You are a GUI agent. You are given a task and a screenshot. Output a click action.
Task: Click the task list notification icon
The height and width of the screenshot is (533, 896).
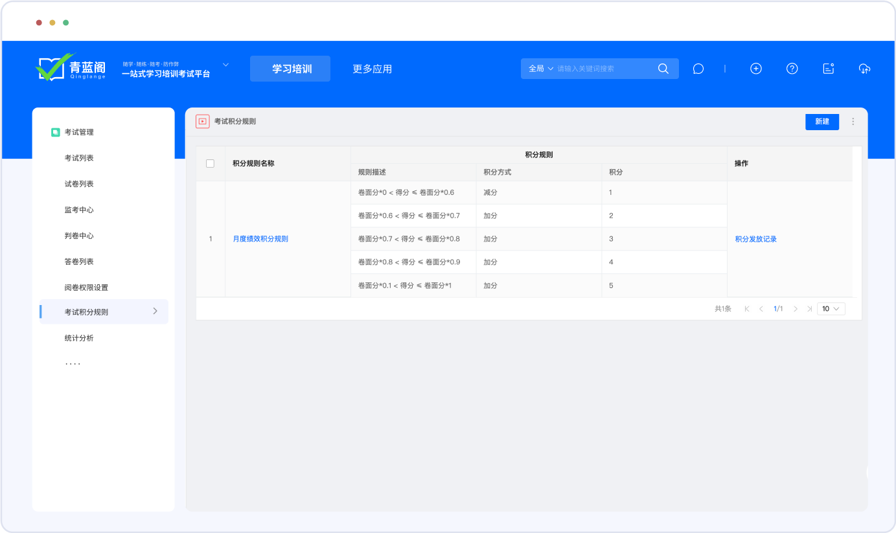(x=828, y=69)
